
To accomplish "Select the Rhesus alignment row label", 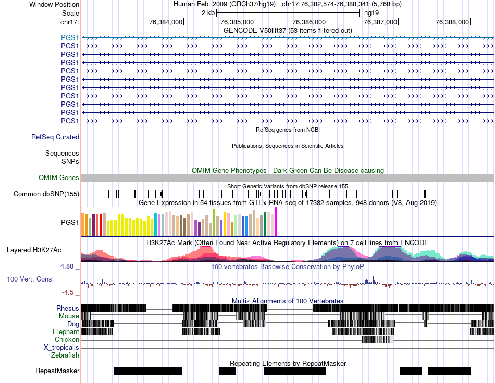I will pos(68,308).
